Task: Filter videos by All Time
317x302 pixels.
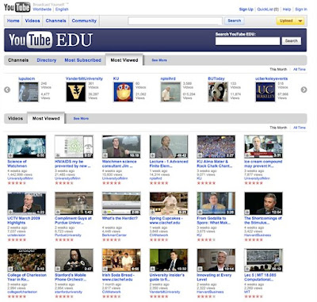Action: tap(300, 128)
